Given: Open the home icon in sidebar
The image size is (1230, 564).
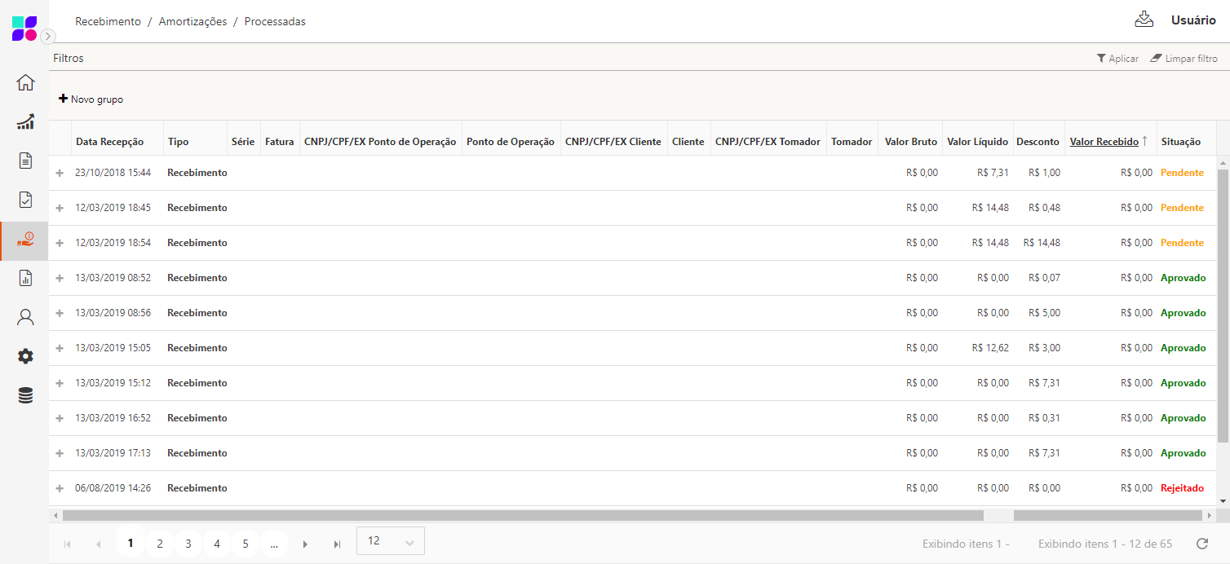Looking at the screenshot, I should click(x=25, y=82).
